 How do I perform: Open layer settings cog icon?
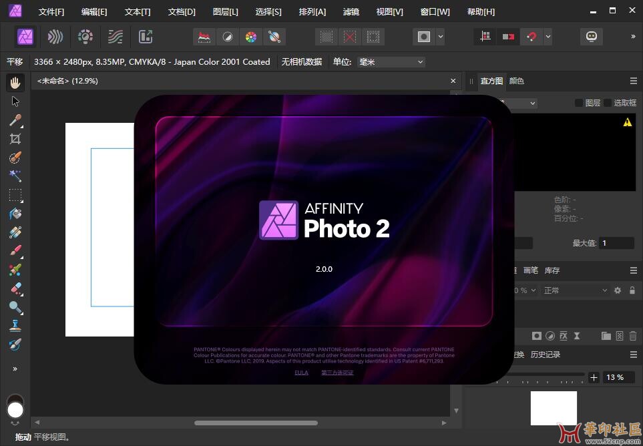(x=618, y=290)
